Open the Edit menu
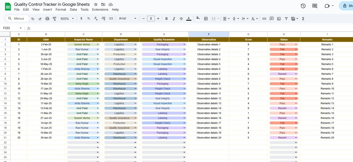The width and height of the screenshot is (353, 162). [x=26, y=10]
